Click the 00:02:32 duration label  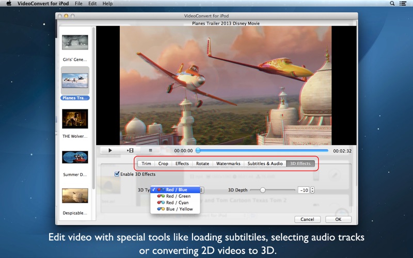click(x=342, y=151)
